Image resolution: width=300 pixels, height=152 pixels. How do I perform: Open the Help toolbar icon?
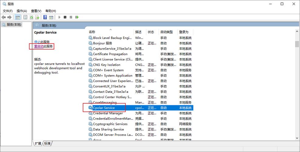tap(45, 17)
